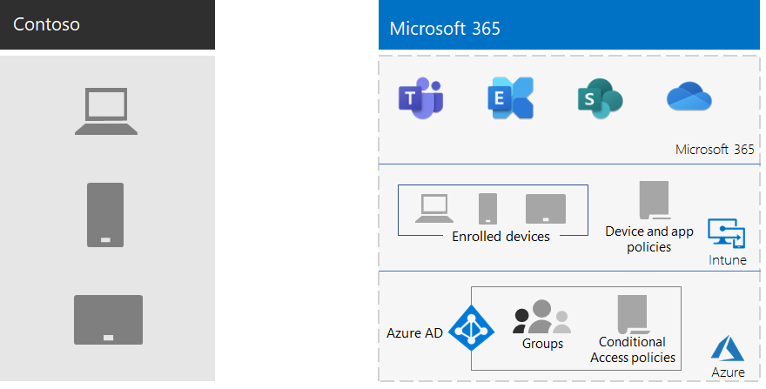Select the Intune icon
The width and height of the screenshot is (766, 389).
727,233
